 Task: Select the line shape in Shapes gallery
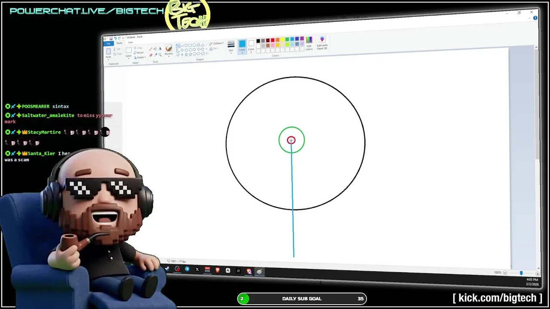coord(178,46)
